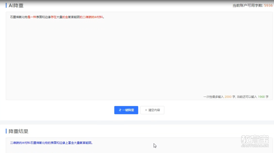Click the AI降重 section heading

tap(16, 6)
